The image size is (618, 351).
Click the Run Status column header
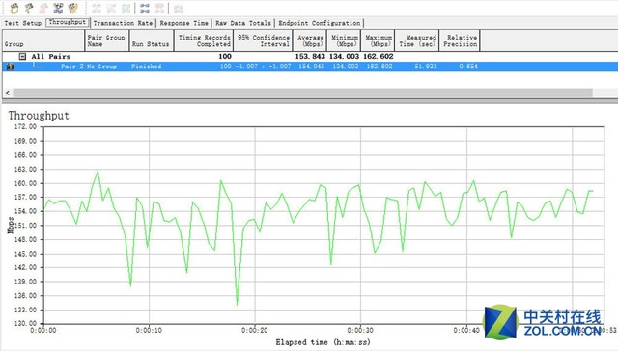pos(152,40)
